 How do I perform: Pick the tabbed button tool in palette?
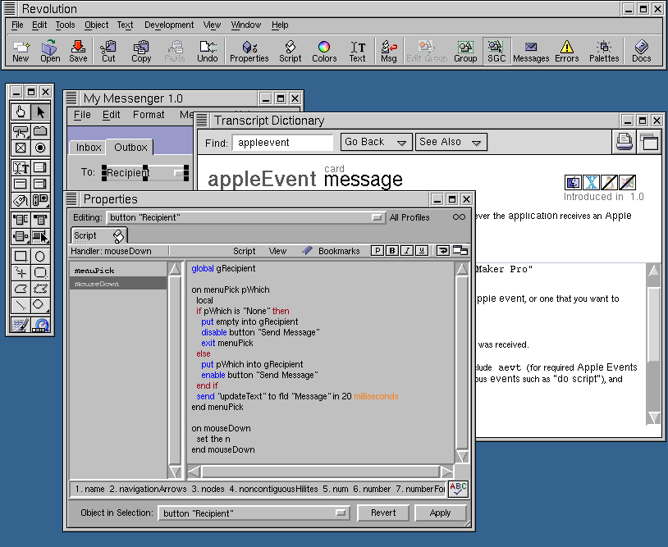click(x=40, y=130)
